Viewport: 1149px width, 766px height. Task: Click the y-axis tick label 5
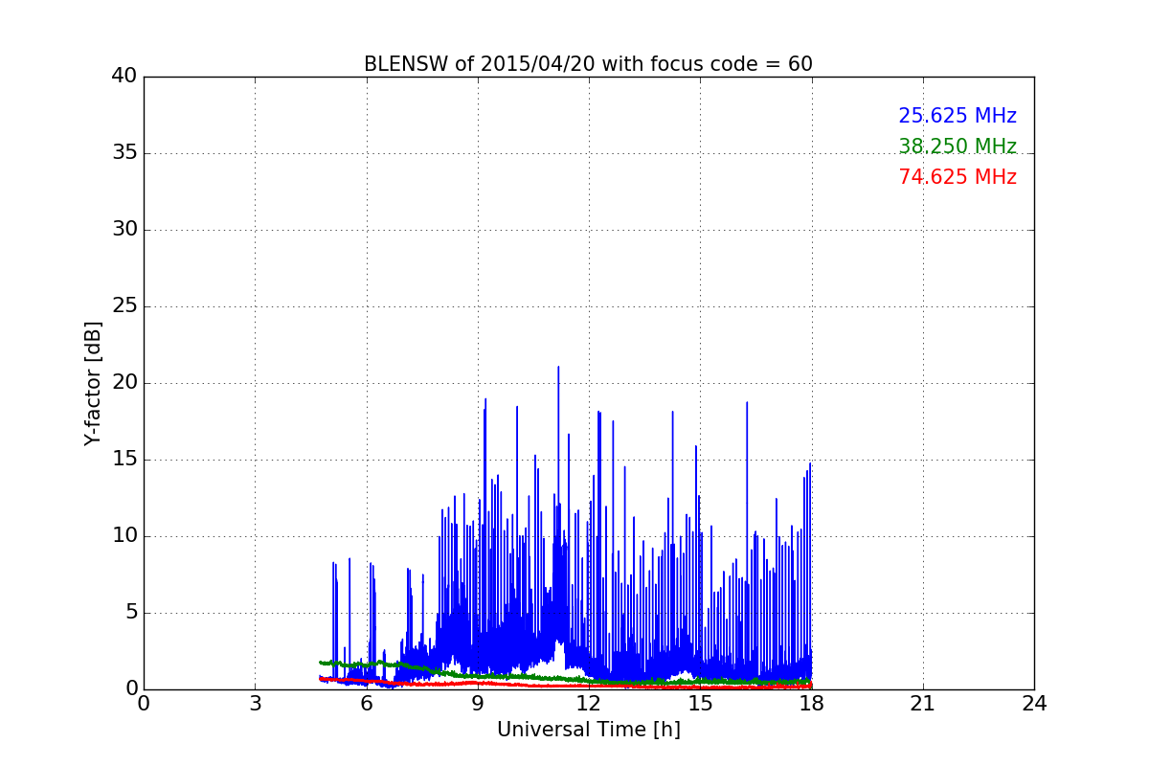[130, 613]
